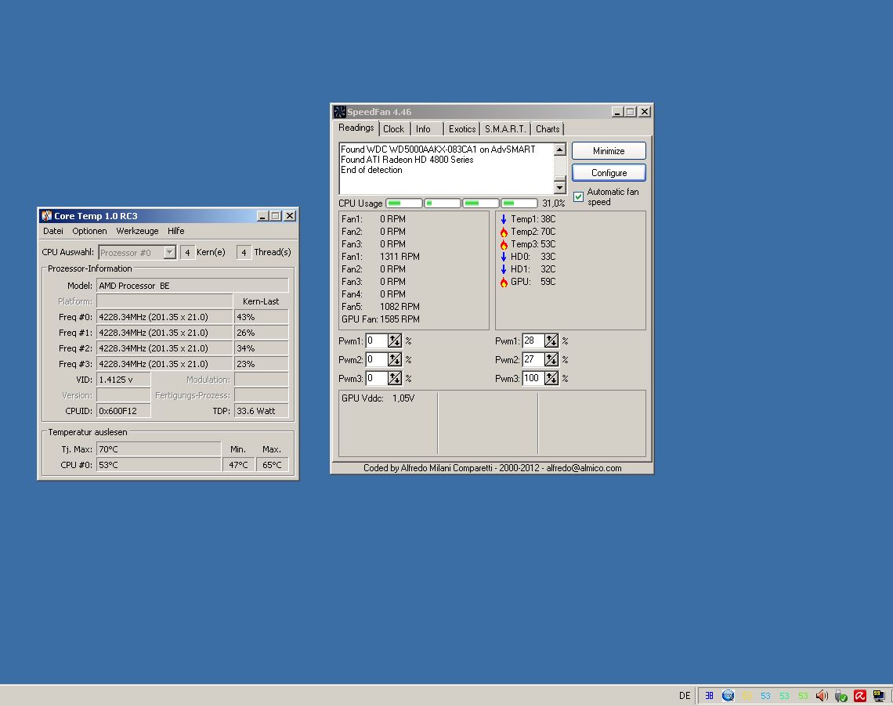Screen dimensions: 893x706
Task: Click the second CPU Usage bar
Action: click(443, 203)
